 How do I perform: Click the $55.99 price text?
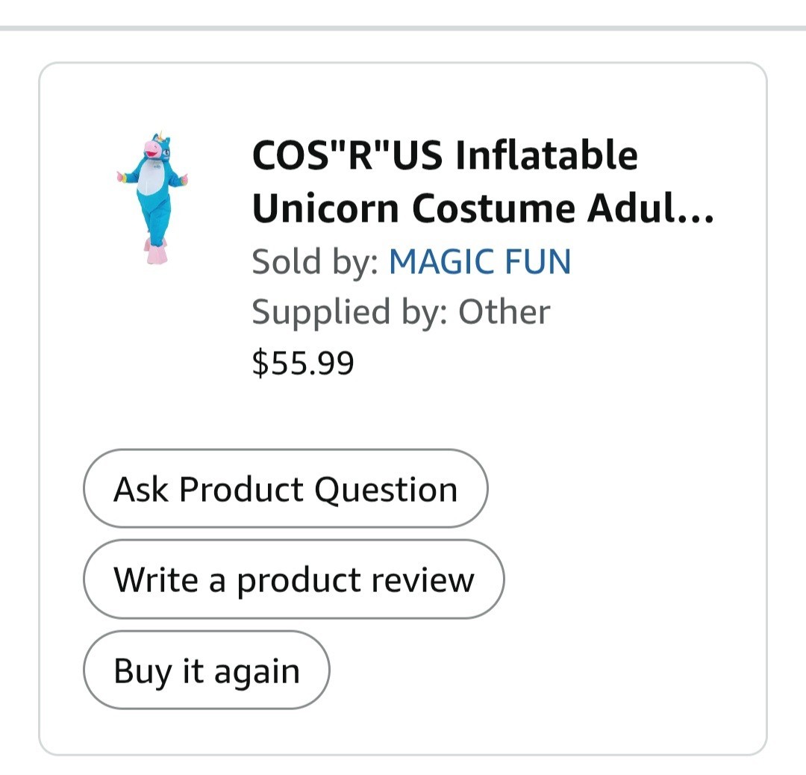click(303, 363)
